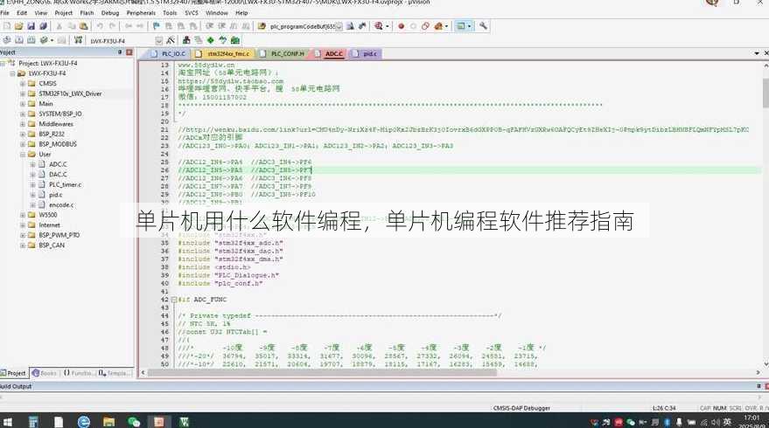Viewport: 769px width, 428px height.
Task: Save the current file using the floppy icon
Action: tap(31, 26)
